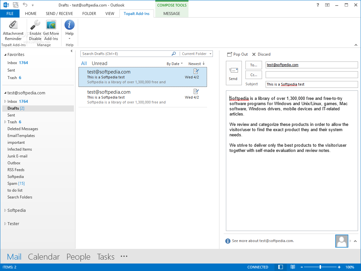361x271 pixels.
Task: Switch to Reading view status icon
Action: 293,267
